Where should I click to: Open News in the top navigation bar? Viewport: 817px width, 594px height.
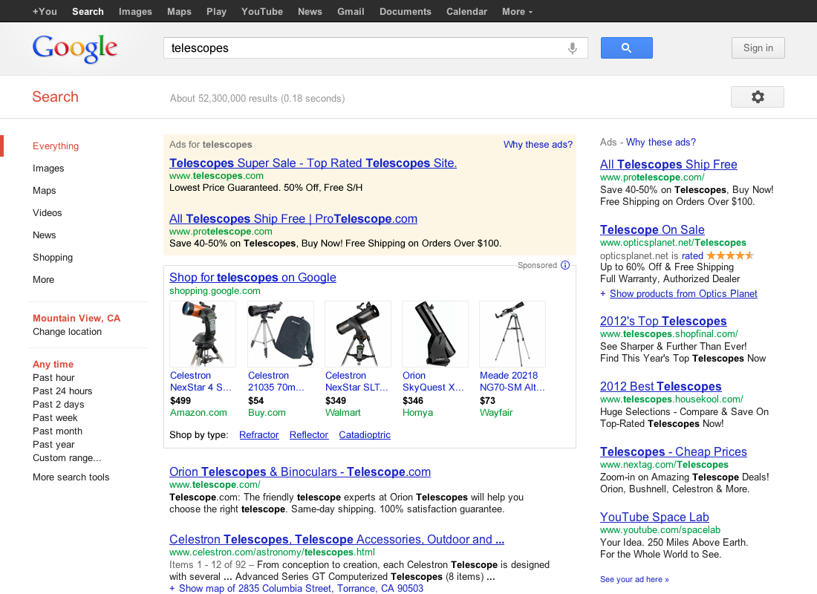(x=310, y=11)
